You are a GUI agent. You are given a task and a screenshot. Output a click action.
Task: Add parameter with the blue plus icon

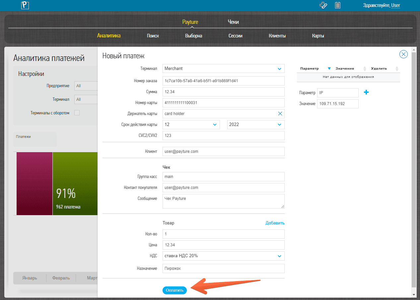366,92
